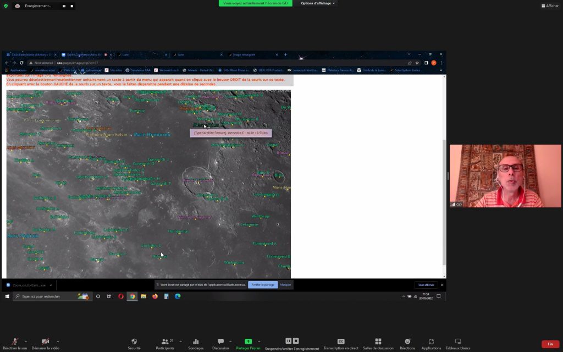563x352 pixels.
Task: Expand the arrow next to Participants
Action: click(x=180, y=341)
